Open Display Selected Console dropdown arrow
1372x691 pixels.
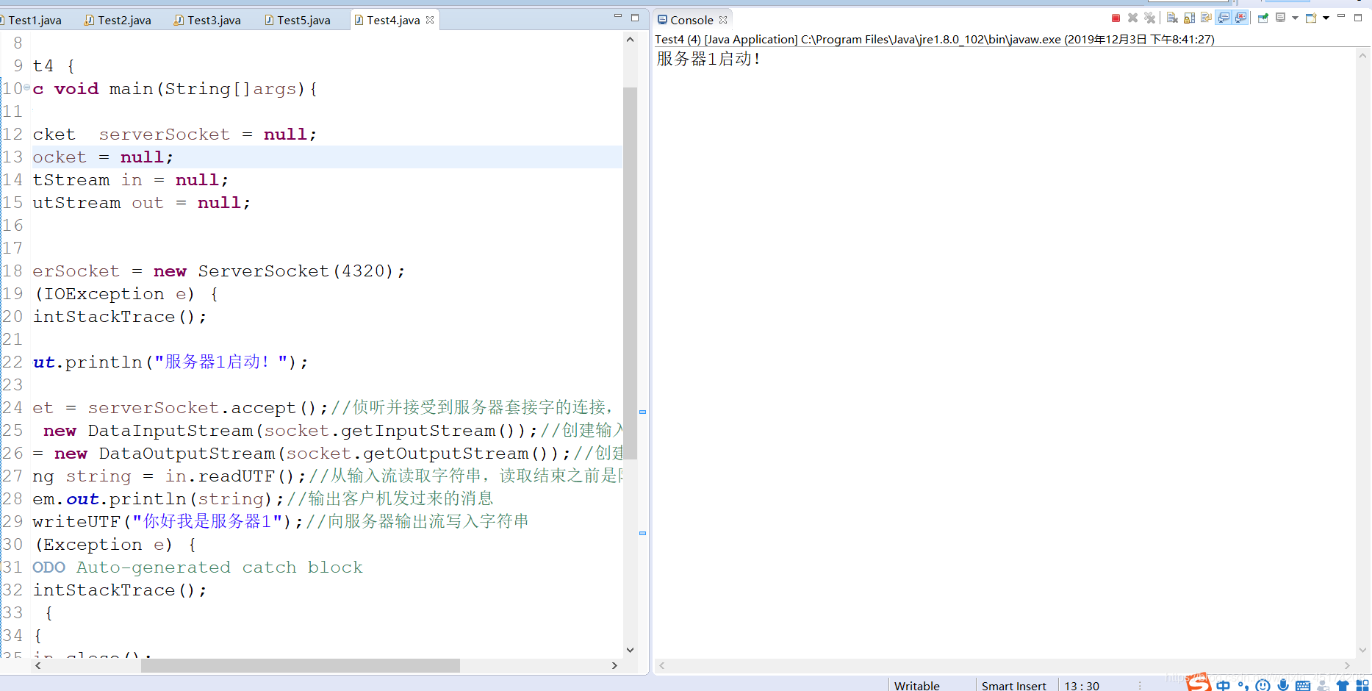point(1295,18)
